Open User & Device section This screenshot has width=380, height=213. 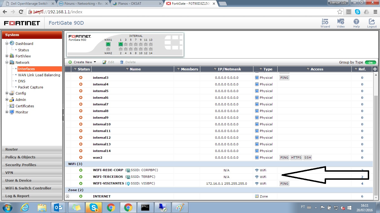coord(32,180)
